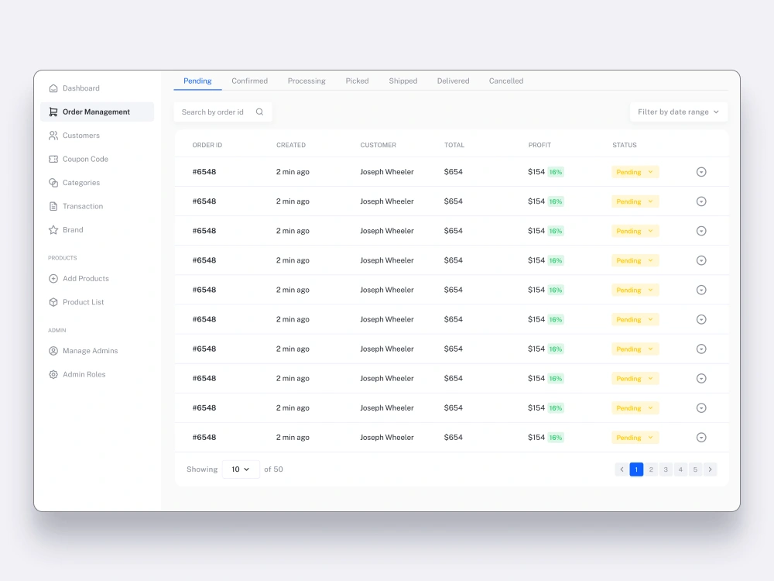Switch to the Confirmed tab
Viewport: 774px width, 581px height.
[x=249, y=81]
